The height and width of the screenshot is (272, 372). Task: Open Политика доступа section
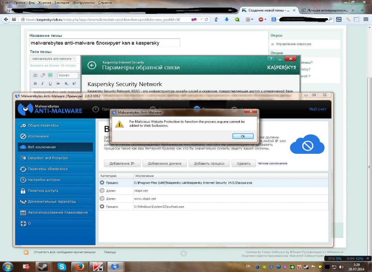[x=55, y=191]
